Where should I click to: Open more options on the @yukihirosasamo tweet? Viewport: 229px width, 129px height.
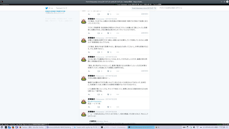point(118,107)
